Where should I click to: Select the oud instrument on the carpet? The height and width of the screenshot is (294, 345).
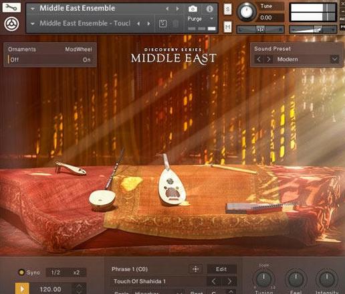[x=171, y=181]
